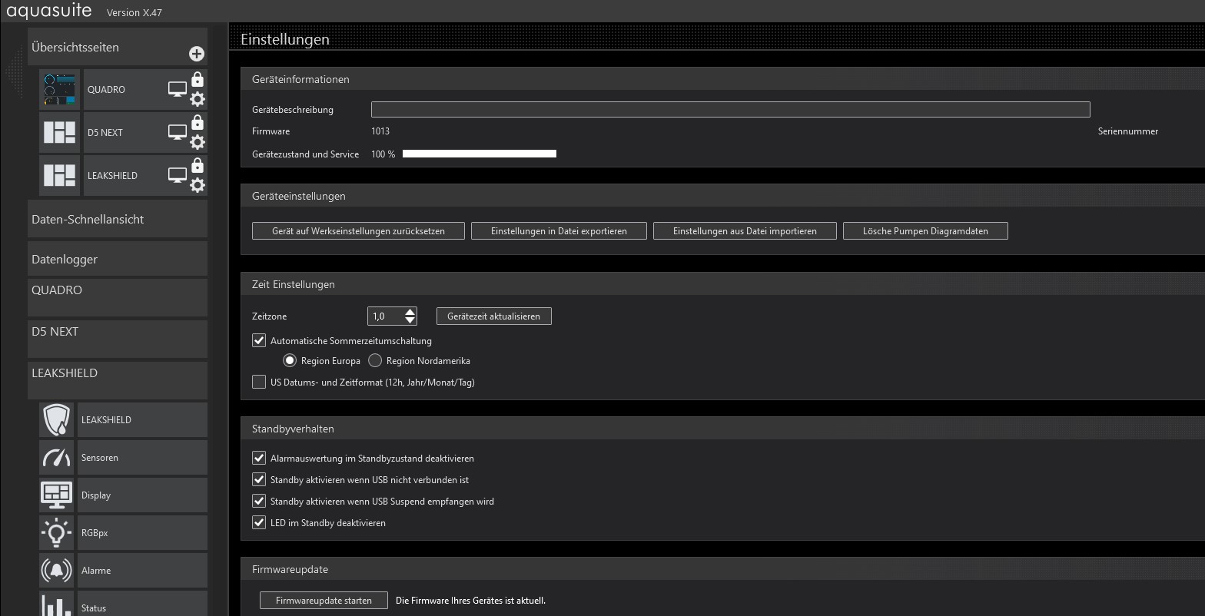Open the Display page label

96,495
